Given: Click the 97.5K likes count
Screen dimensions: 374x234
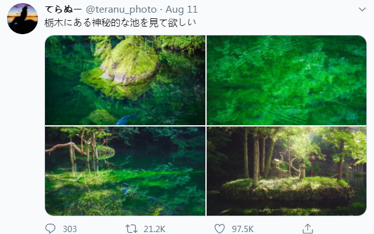Looking at the screenshot, I should click(x=243, y=229).
